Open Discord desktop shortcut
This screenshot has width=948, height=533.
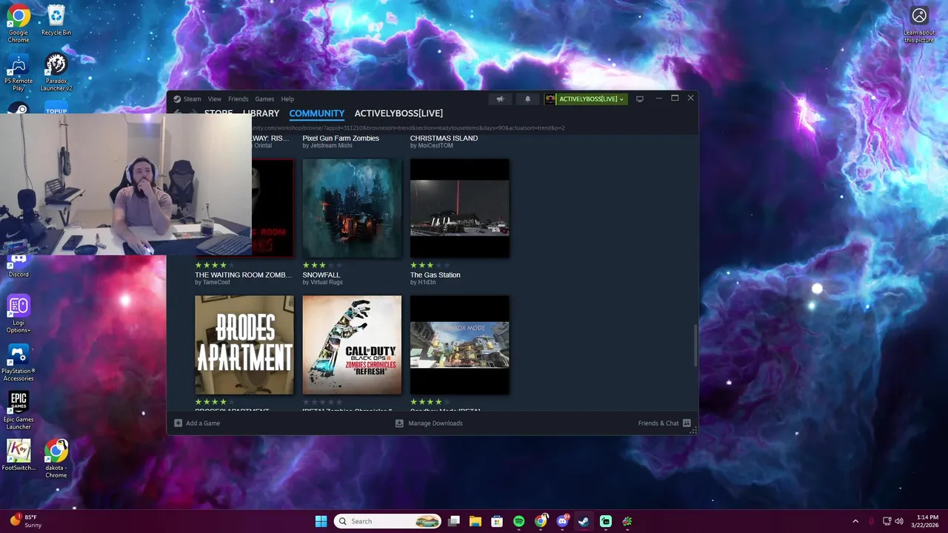click(19, 265)
